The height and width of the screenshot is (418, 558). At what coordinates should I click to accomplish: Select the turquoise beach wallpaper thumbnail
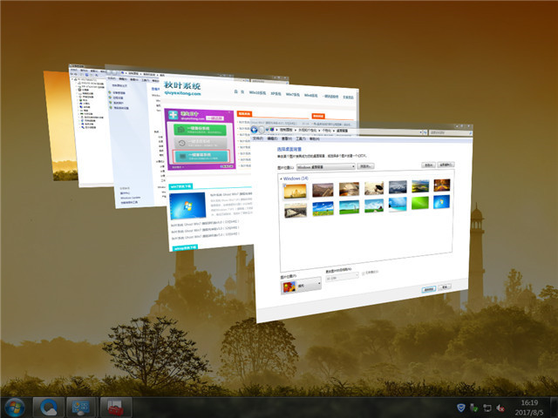(398, 205)
